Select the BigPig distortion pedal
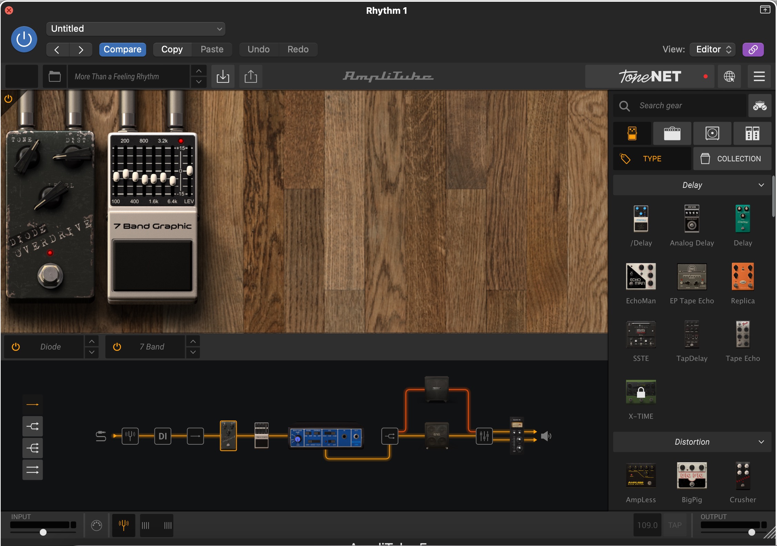 coord(692,476)
